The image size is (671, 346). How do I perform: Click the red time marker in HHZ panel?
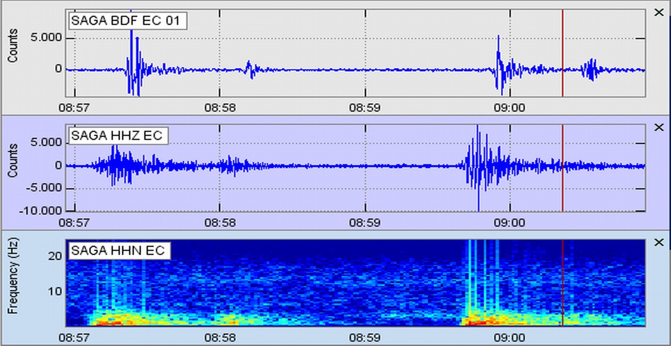tap(563, 168)
